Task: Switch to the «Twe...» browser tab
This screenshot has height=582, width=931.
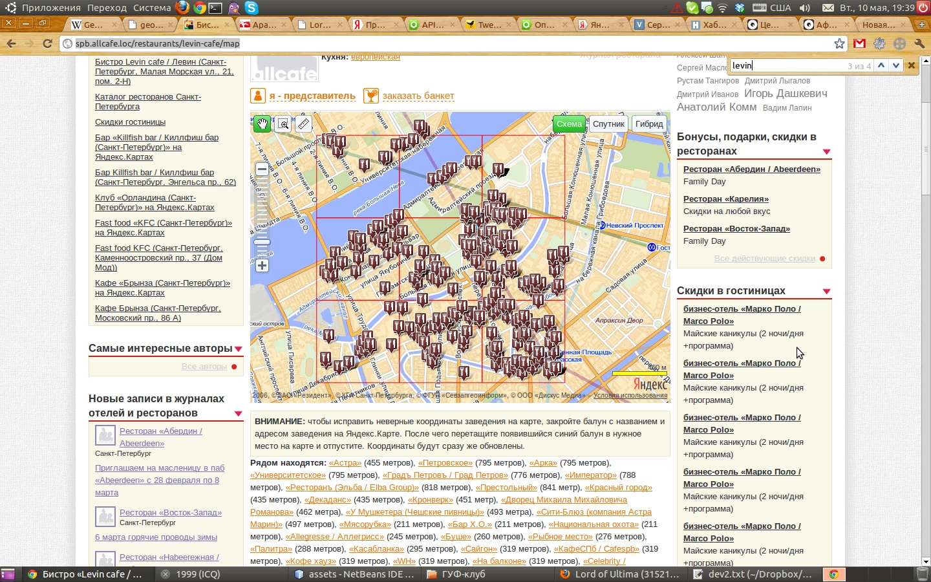Action: tap(489, 25)
